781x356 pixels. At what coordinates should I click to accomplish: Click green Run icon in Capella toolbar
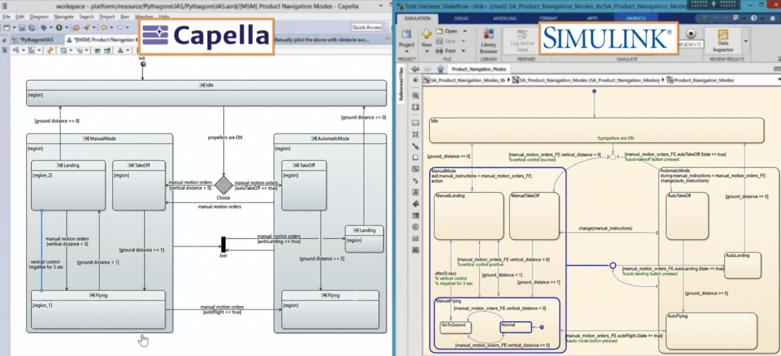tap(59, 27)
